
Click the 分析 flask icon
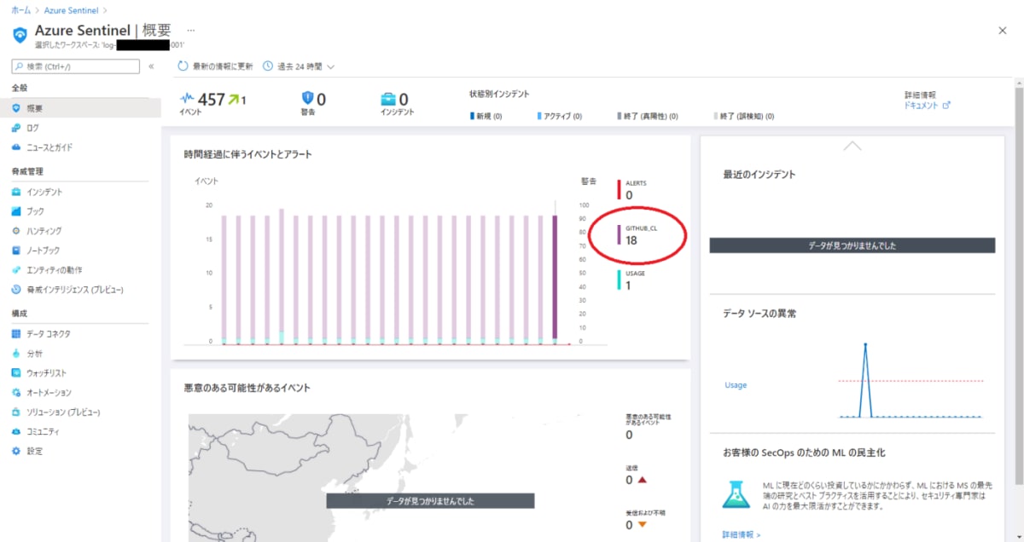[x=16, y=354]
